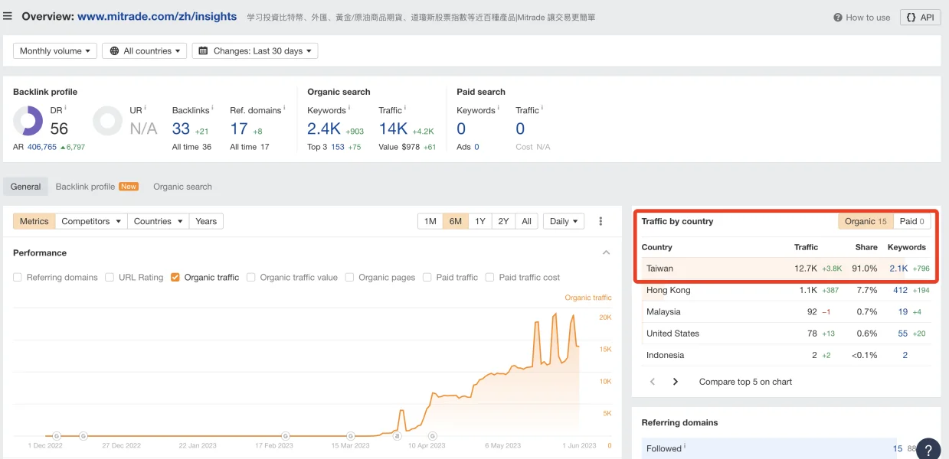Viewport: 949px width, 459px height.
Task: Open the All countries dropdown
Action: click(x=145, y=51)
